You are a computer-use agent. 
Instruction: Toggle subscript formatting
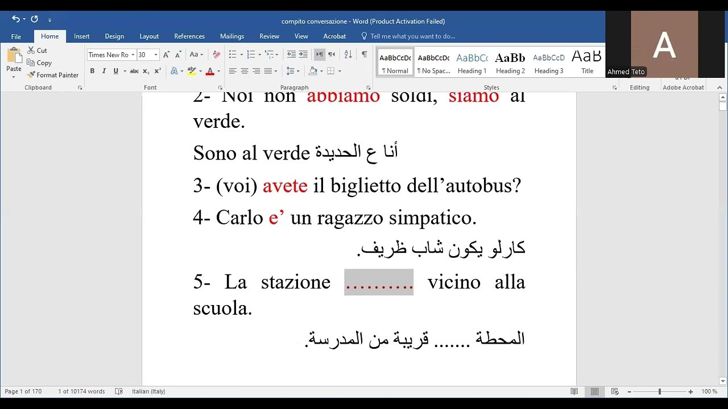pyautogui.click(x=146, y=71)
